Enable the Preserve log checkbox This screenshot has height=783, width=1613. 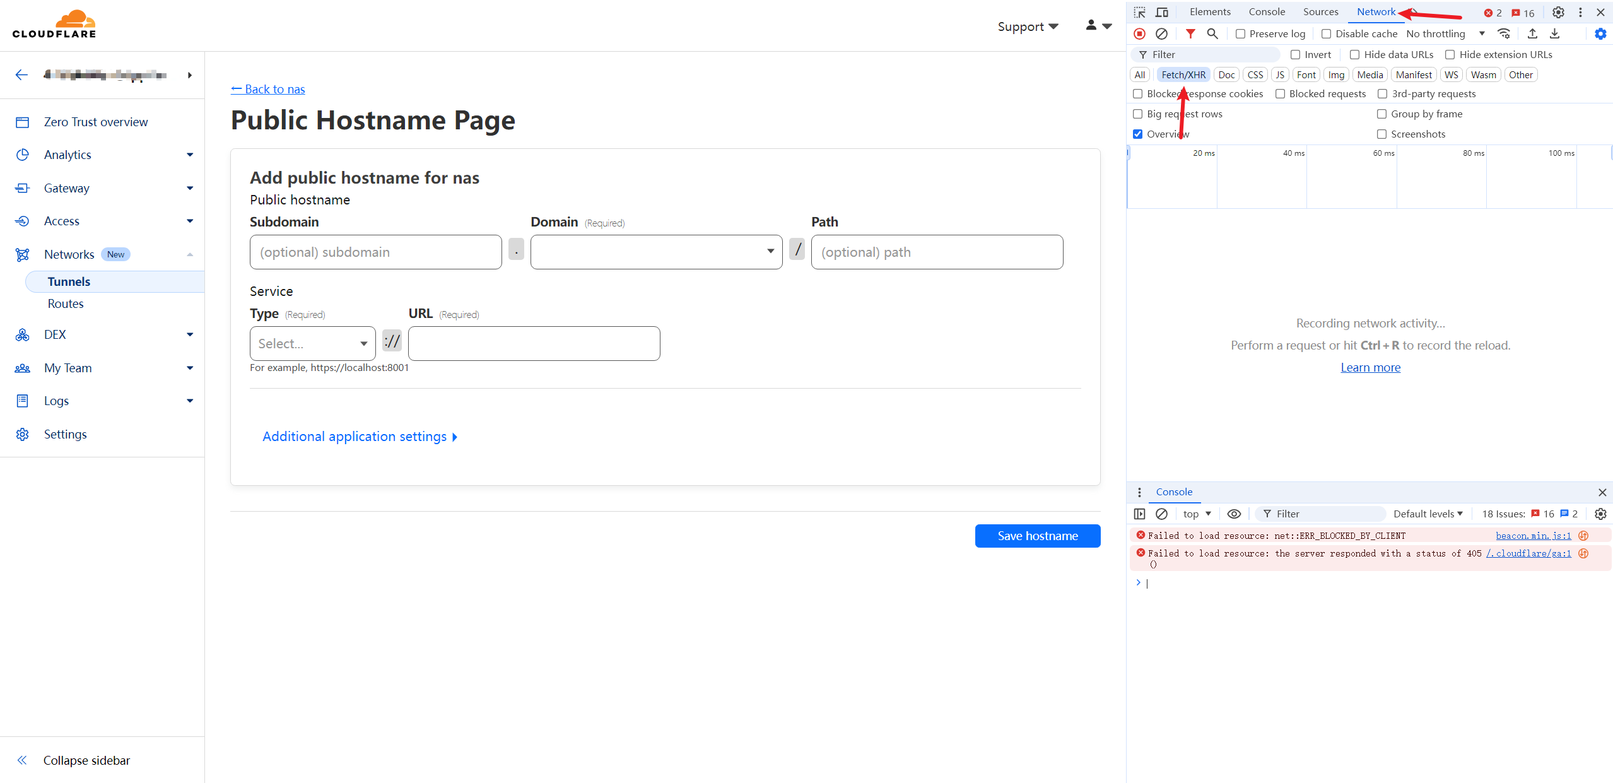(1240, 34)
